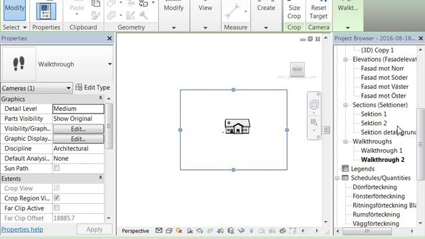This screenshot has height=239, width=425.
Task: Select Walkthrough 1 in Project Browser
Action: (381, 151)
